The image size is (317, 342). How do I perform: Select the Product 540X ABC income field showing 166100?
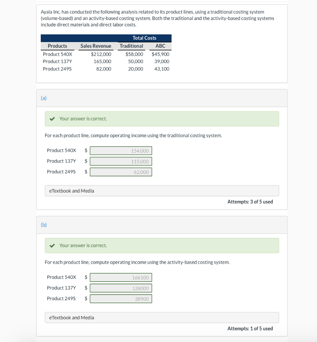[121, 278]
